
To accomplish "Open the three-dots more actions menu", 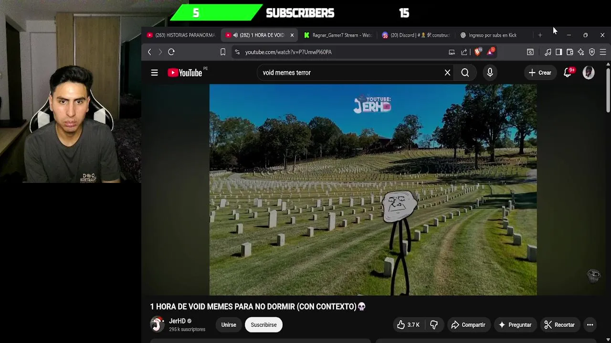I will (590, 325).
